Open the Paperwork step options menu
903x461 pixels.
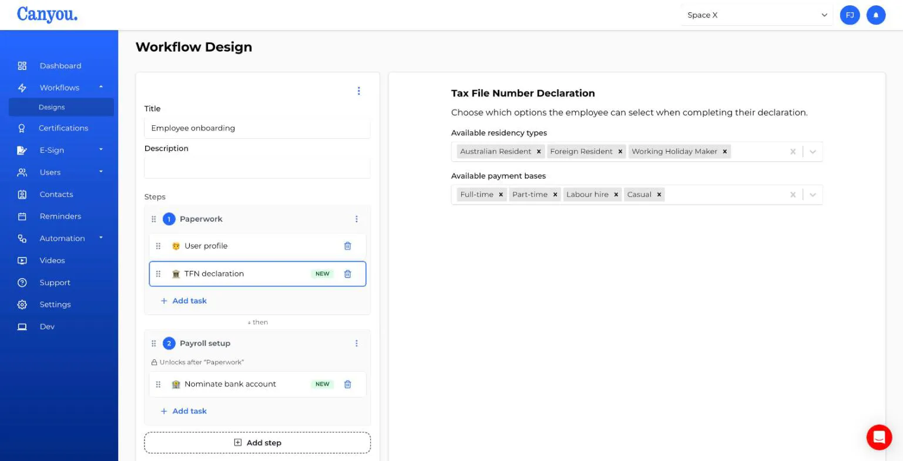(356, 219)
